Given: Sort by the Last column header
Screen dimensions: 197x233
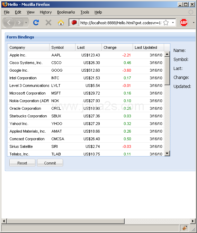Looking at the screenshot, I should [89, 47].
